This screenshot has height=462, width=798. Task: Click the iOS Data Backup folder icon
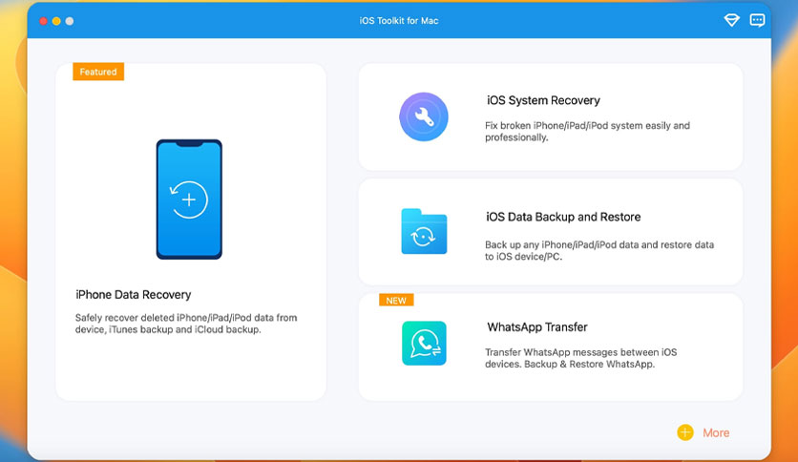pos(424,231)
